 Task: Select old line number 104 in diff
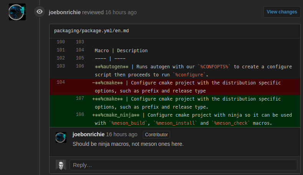pos(61,82)
